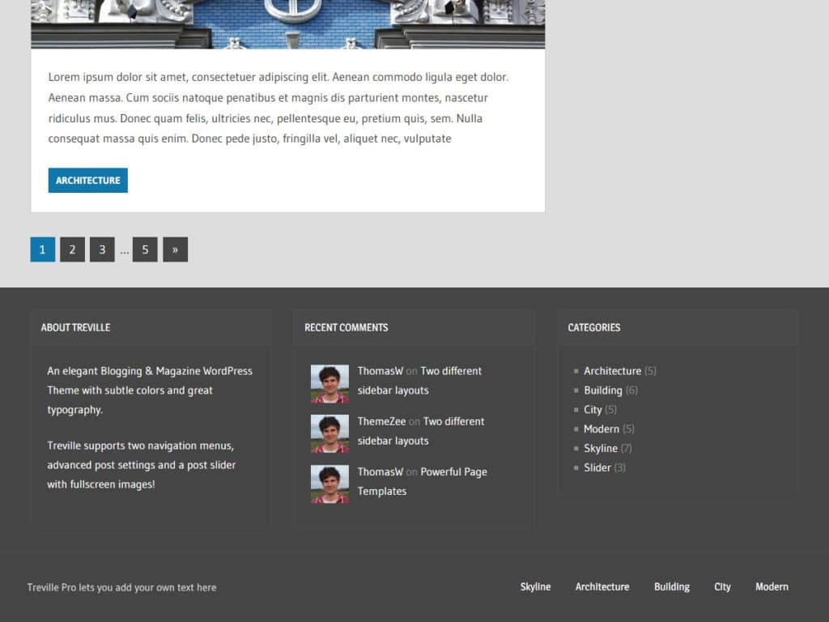Select the current page 1 in pagination

point(42,249)
